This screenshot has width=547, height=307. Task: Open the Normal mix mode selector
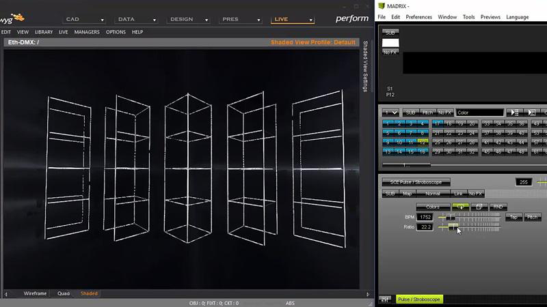coord(433,194)
